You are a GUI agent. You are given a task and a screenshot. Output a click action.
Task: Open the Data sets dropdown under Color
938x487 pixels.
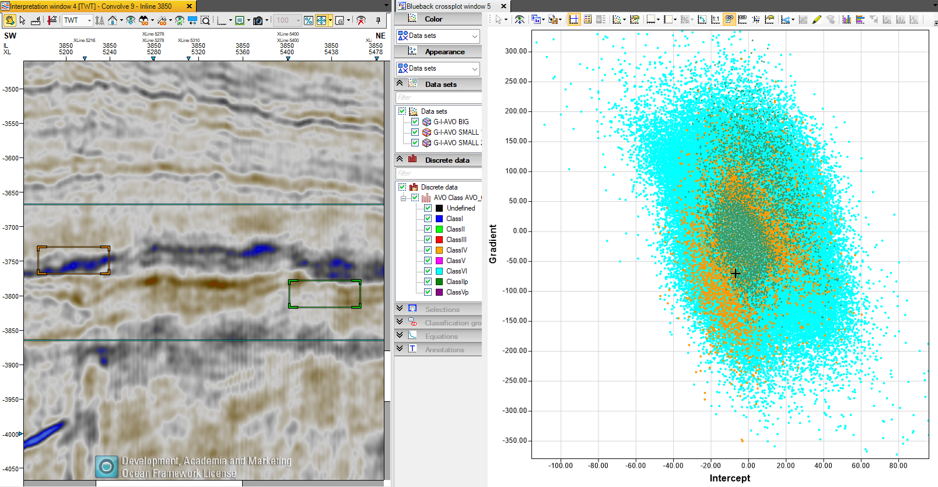point(438,36)
